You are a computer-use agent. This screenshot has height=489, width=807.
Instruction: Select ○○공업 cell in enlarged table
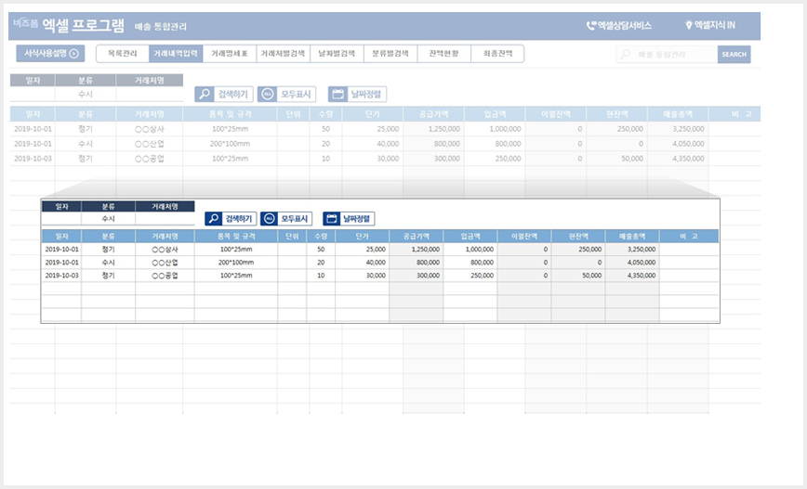click(165, 276)
